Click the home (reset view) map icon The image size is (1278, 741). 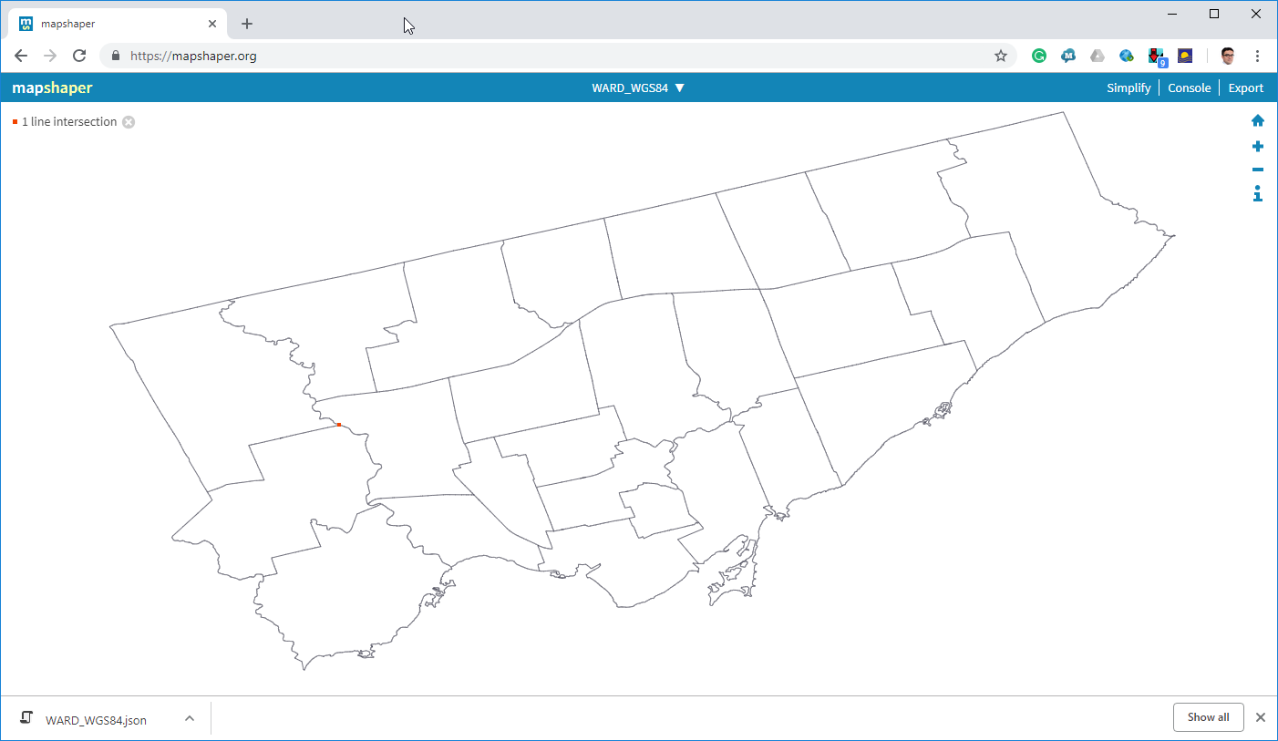coord(1258,120)
